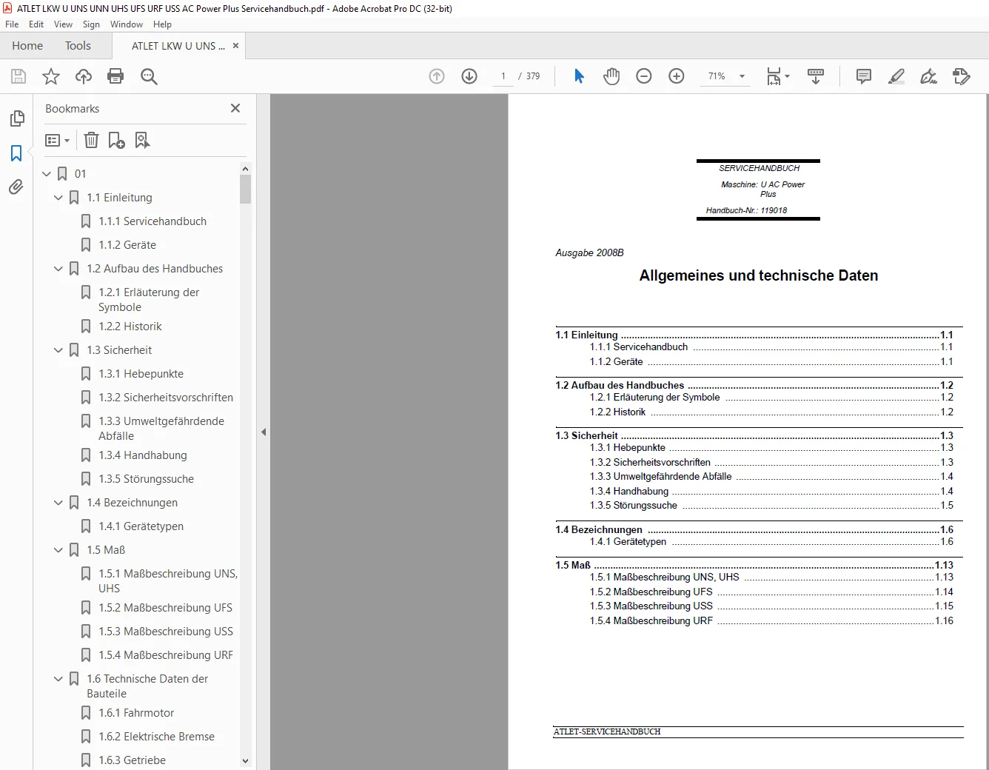Collapse the 1.1 Einleitung bookmark

click(x=58, y=198)
